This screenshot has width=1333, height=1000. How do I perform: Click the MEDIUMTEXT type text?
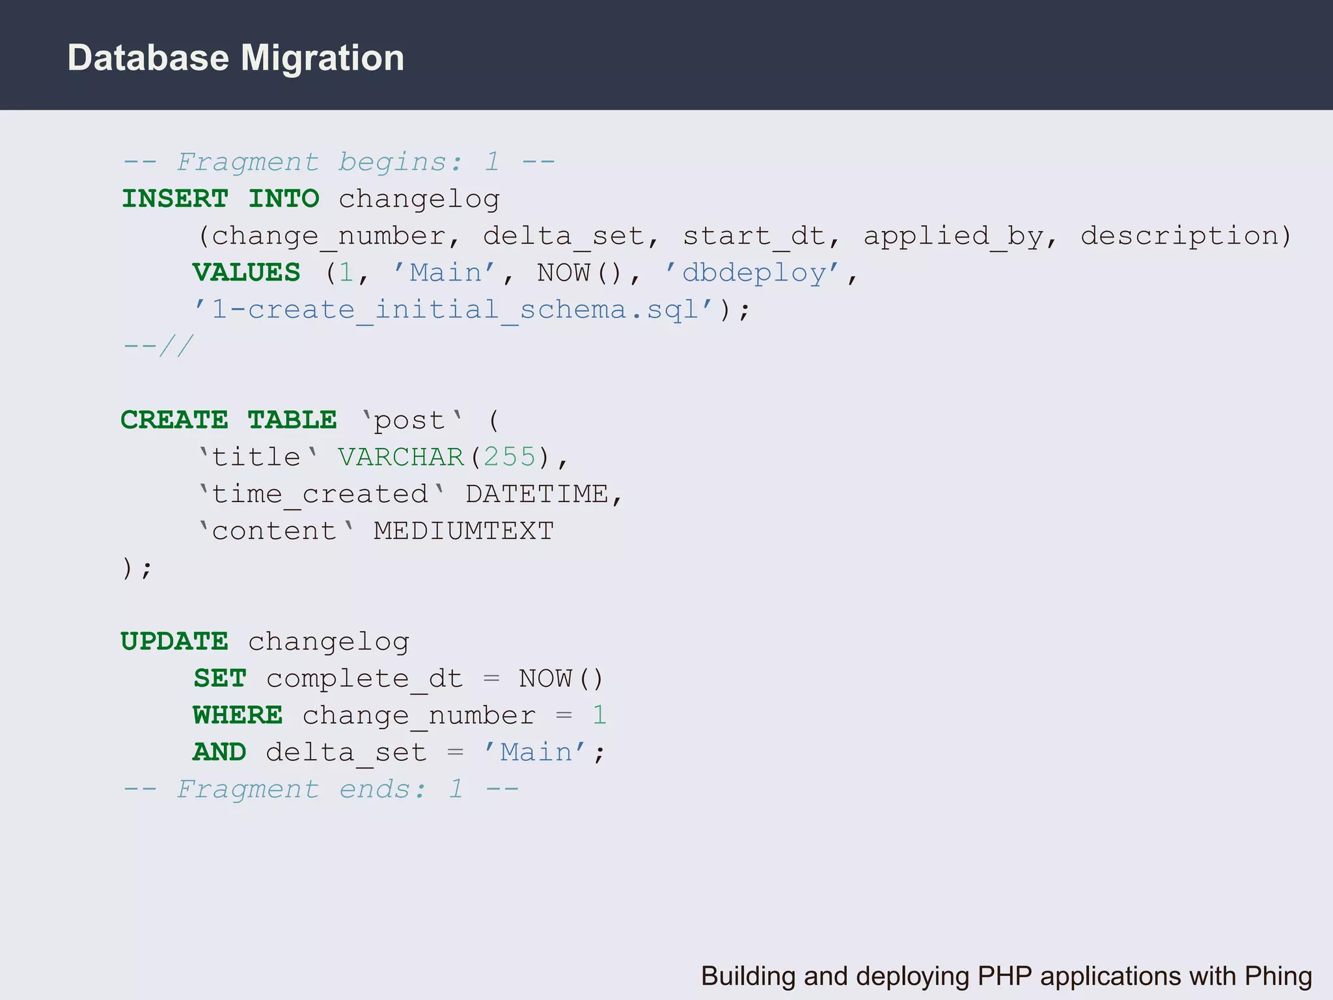pos(463,531)
